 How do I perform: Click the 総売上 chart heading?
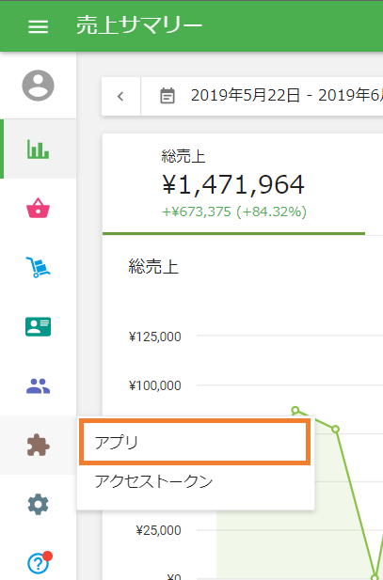(x=153, y=266)
